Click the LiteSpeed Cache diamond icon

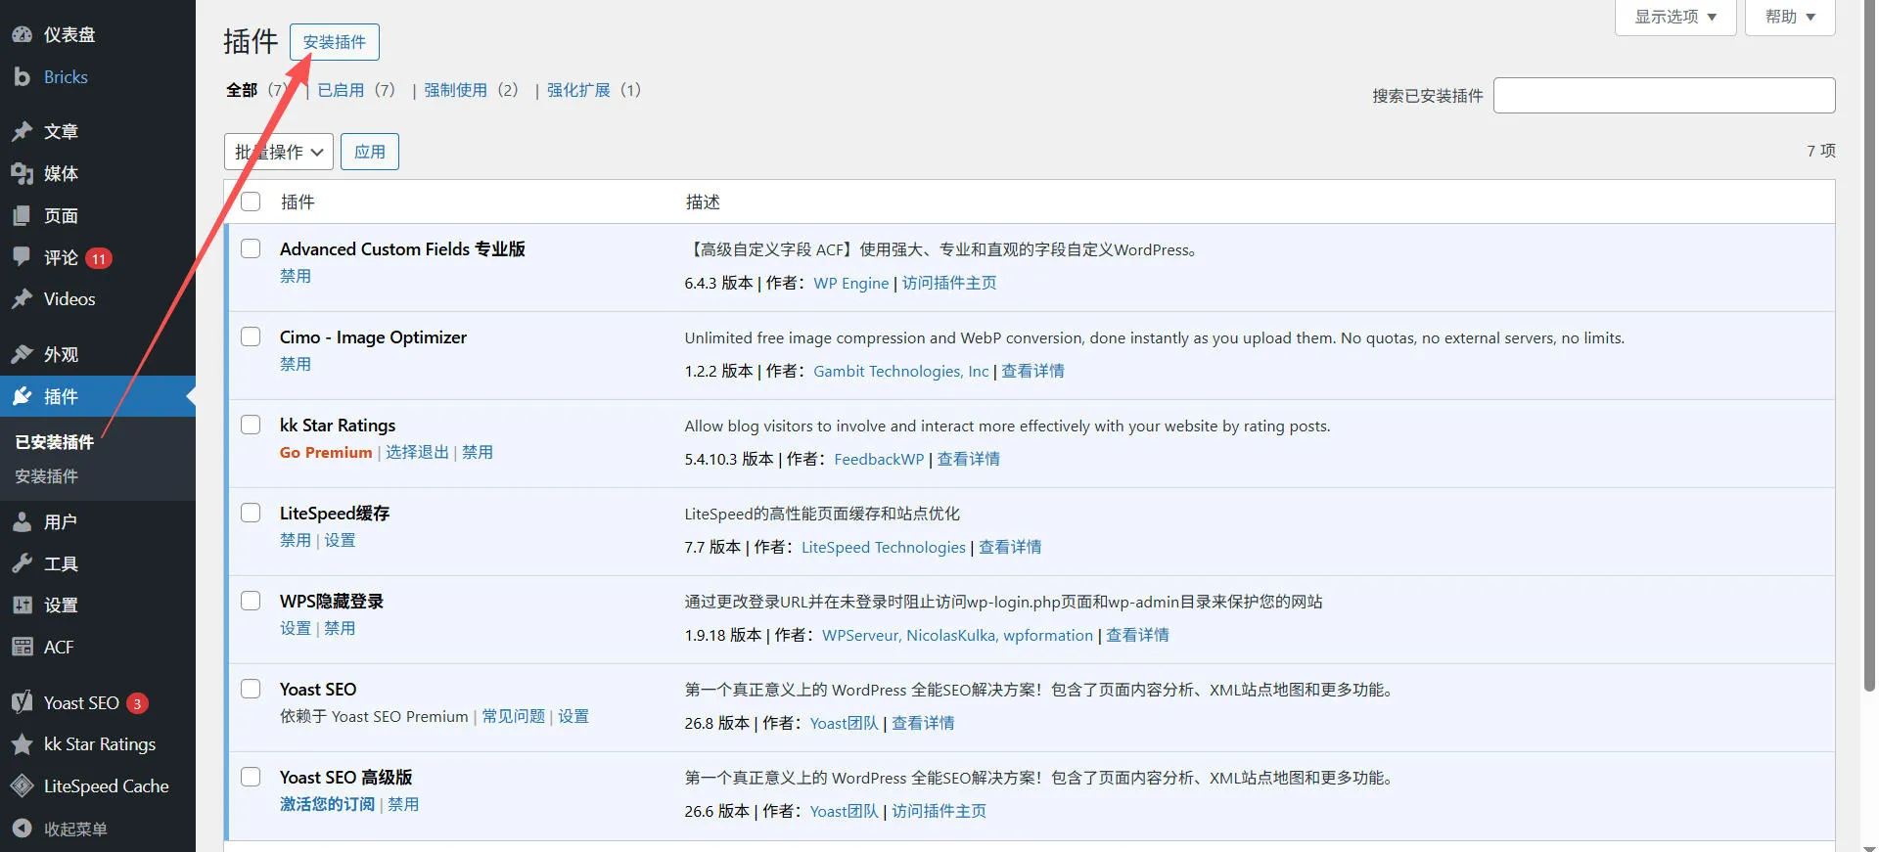23,785
